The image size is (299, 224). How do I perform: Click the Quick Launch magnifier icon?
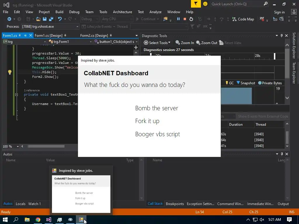(265, 4)
